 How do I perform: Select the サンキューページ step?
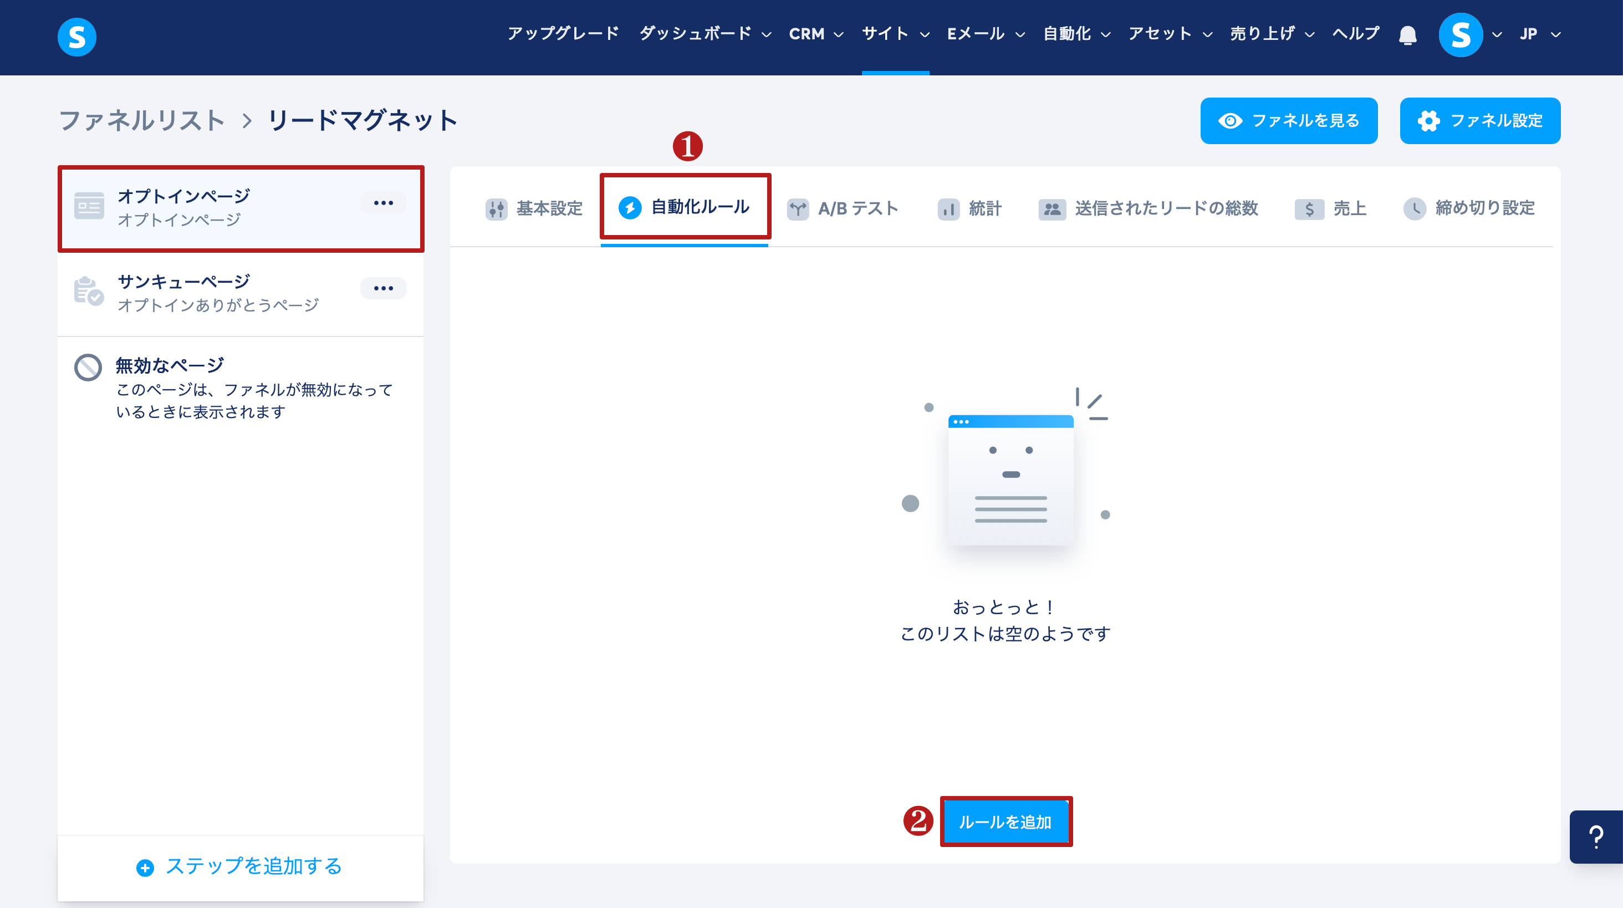(x=240, y=294)
